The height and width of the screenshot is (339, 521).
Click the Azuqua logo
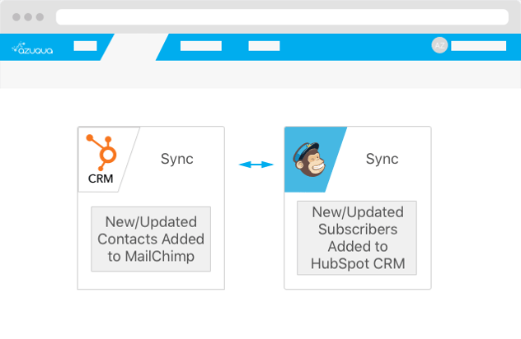[x=32, y=48]
